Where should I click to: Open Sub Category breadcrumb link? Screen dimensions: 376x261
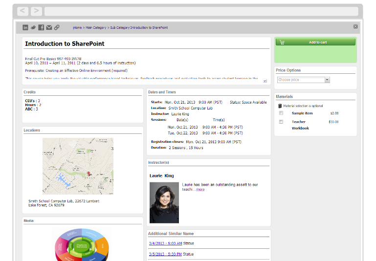point(120,27)
